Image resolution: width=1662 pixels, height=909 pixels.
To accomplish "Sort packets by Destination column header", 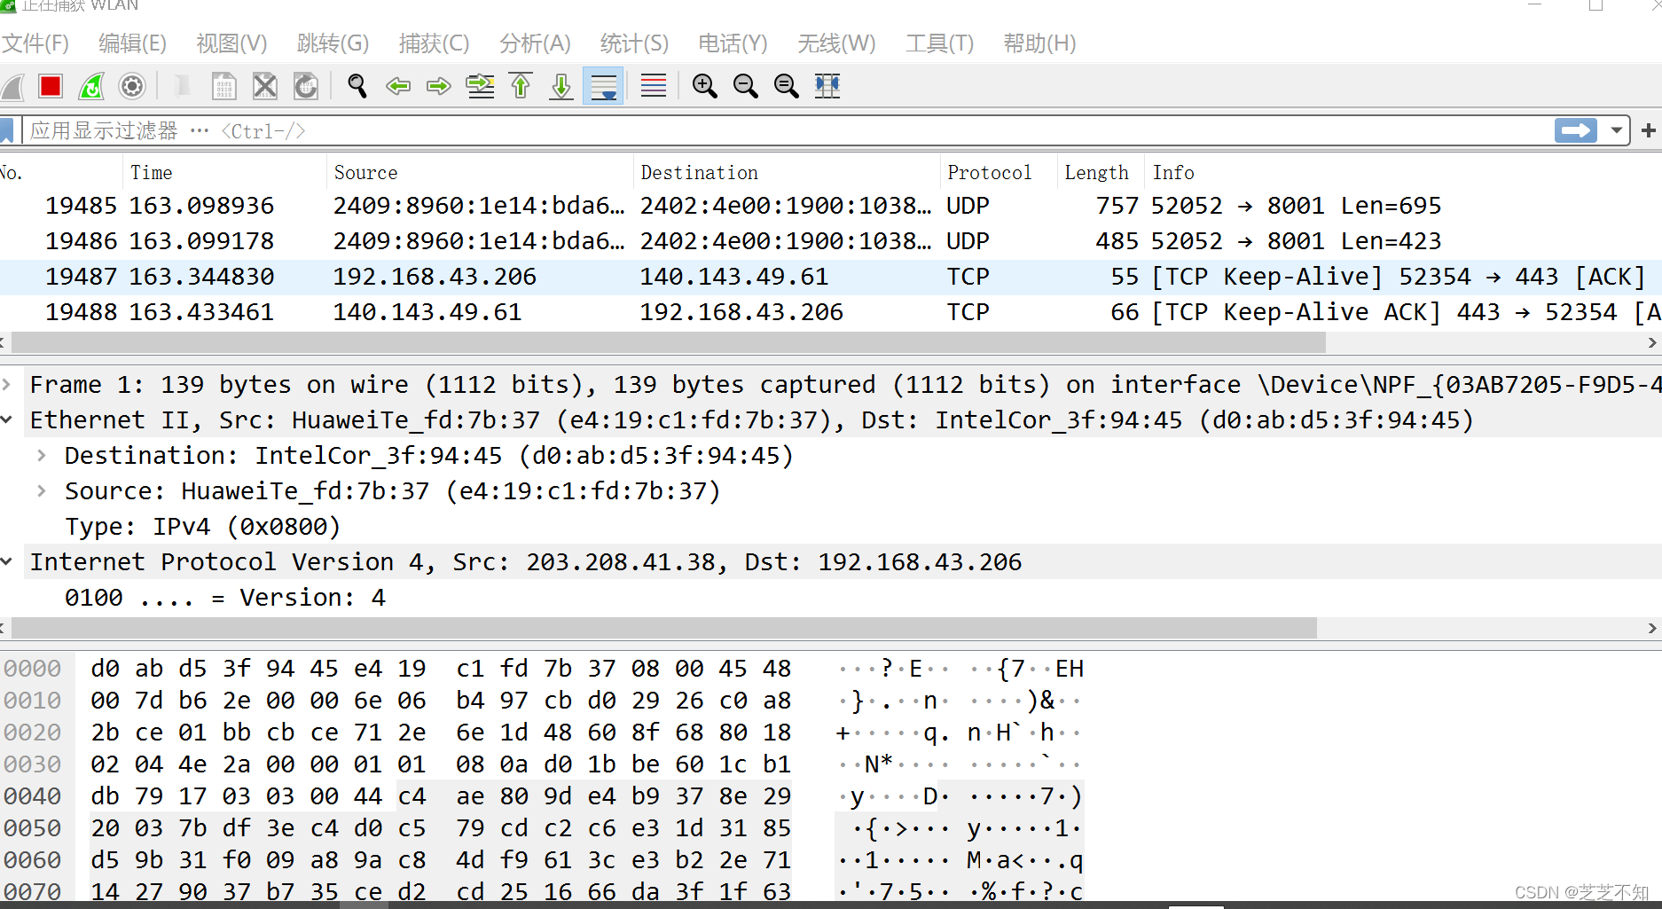I will point(787,172).
